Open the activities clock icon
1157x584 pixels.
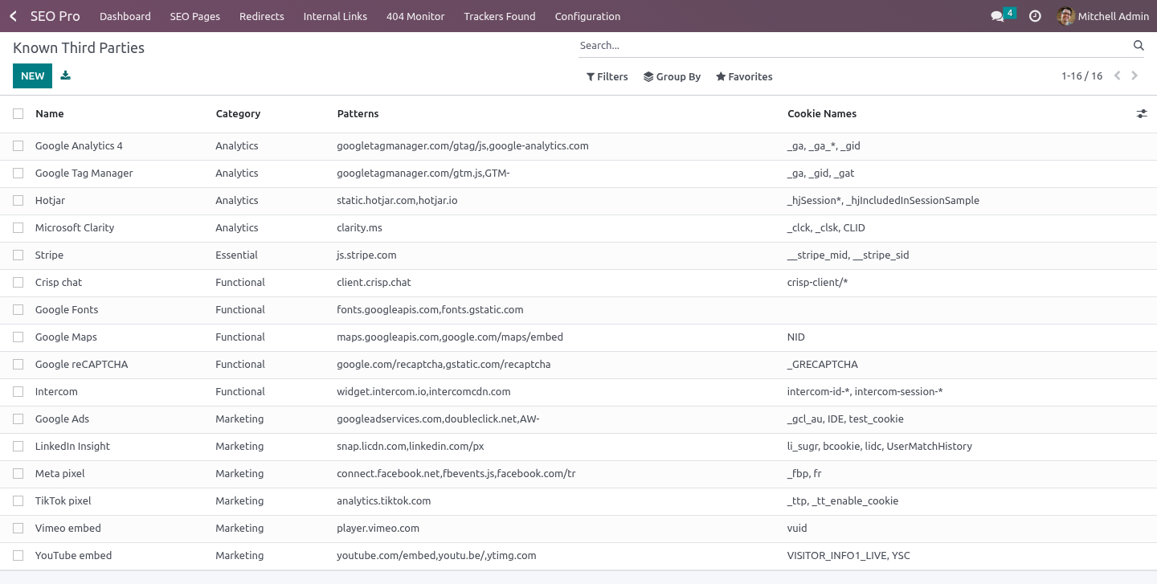pyautogui.click(x=1035, y=16)
